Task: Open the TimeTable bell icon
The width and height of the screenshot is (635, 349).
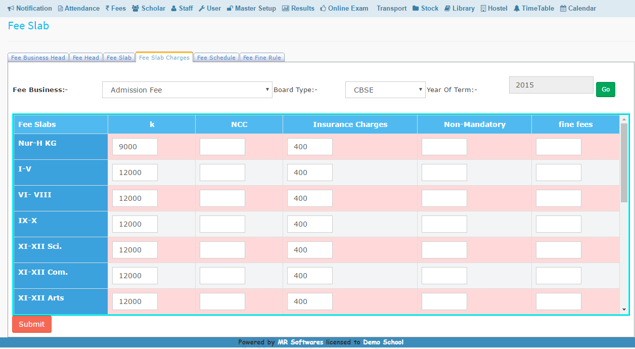Action: [x=517, y=9]
